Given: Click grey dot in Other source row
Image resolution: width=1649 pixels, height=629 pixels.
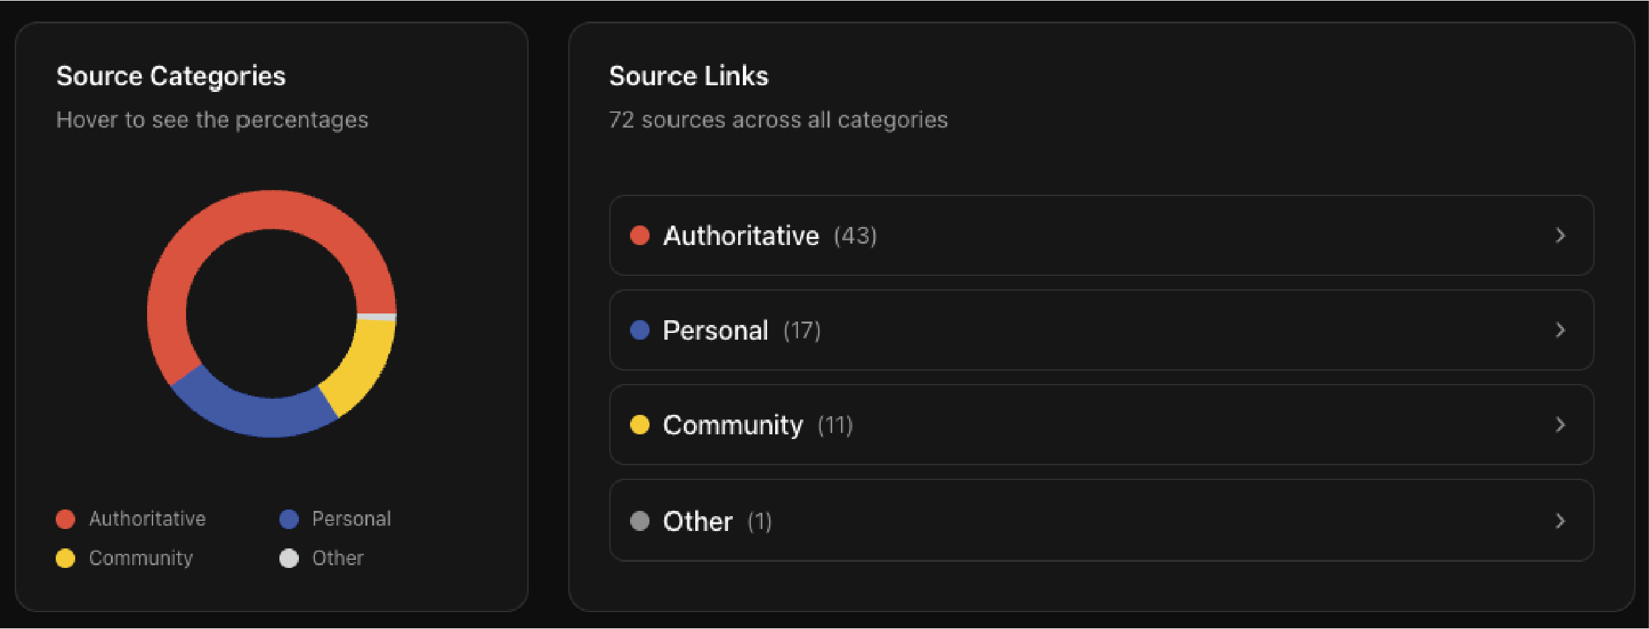Looking at the screenshot, I should coord(639,521).
